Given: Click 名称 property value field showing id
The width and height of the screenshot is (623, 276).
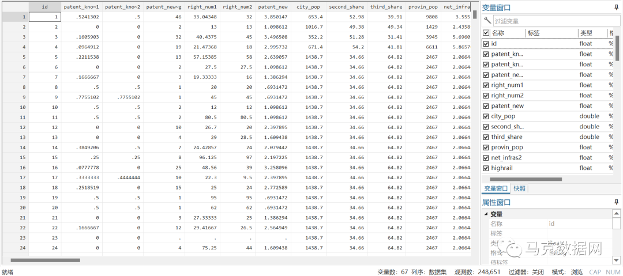Looking at the screenshot, I should click(579, 224).
